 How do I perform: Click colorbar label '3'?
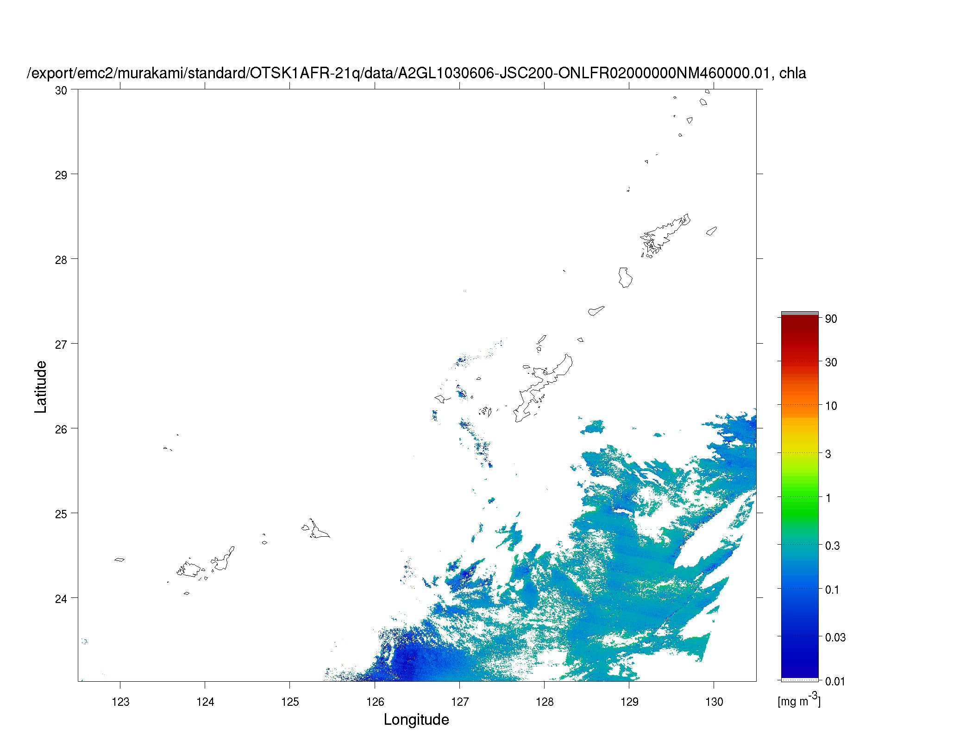828,454
